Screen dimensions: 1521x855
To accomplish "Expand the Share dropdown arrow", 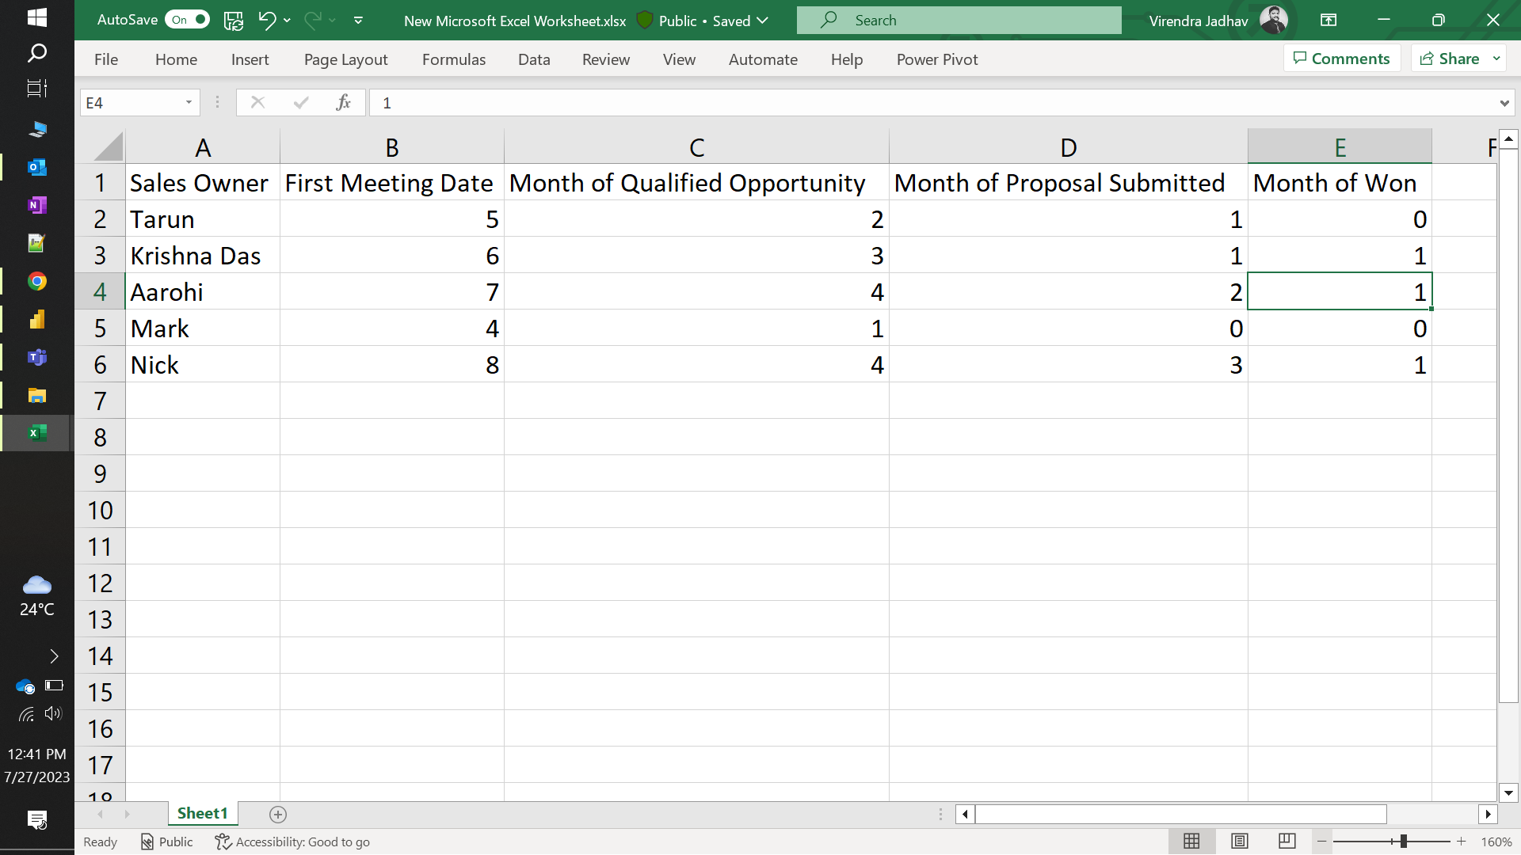I will pos(1496,59).
